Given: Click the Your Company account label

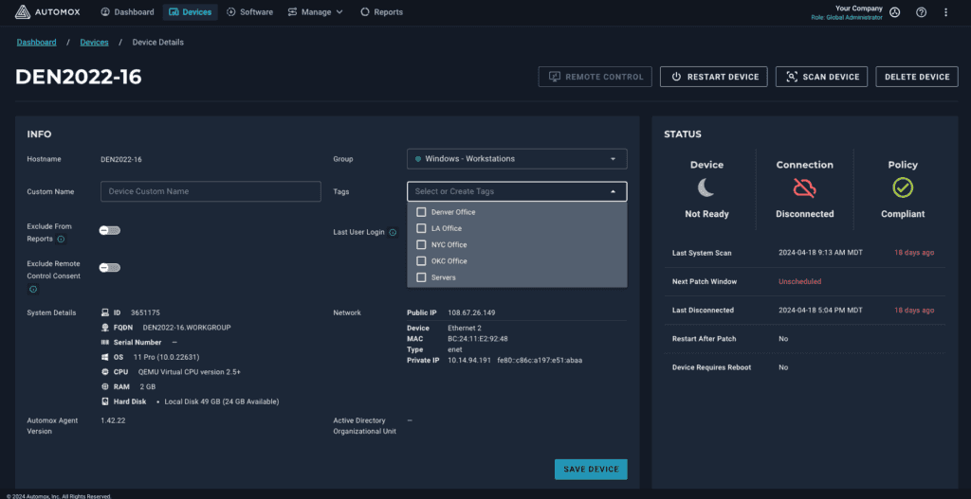Looking at the screenshot, I should tap(858, 9).
